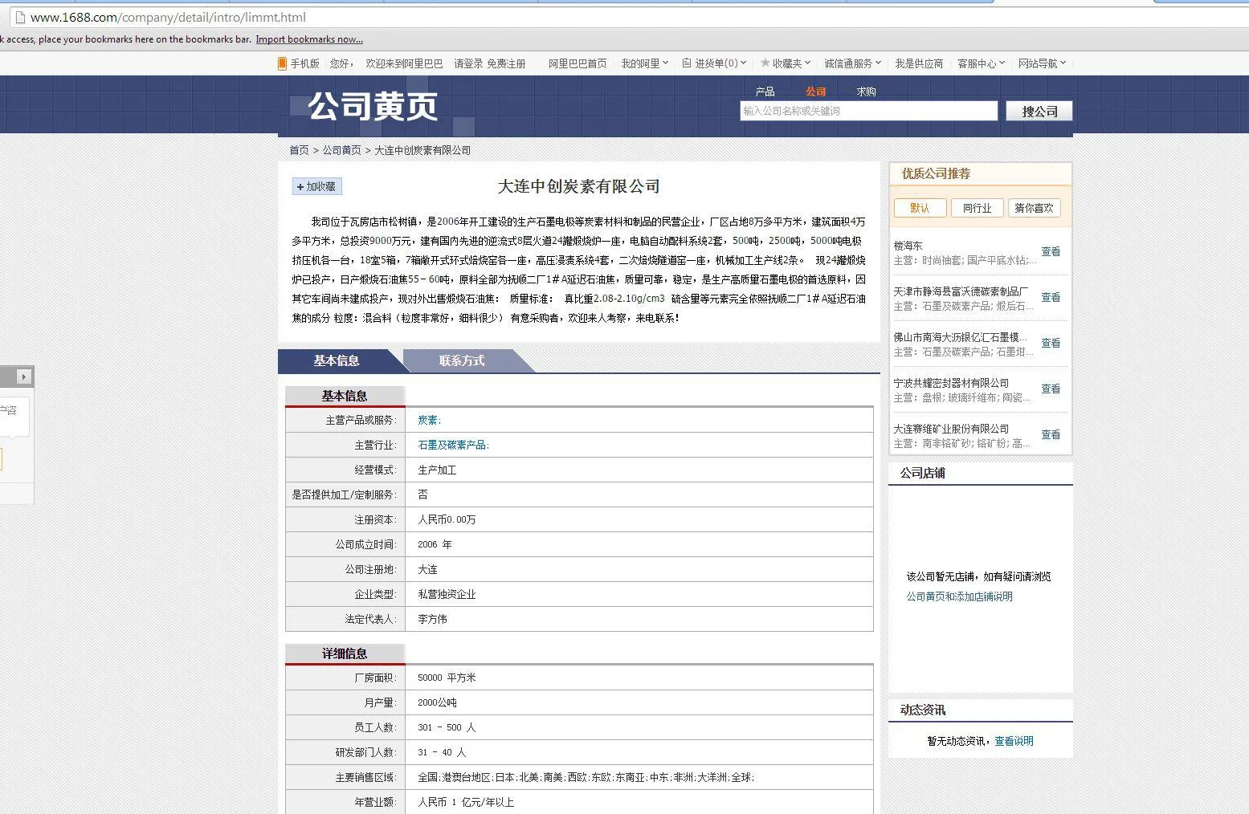This screenshot has width=1249, height=814.
Task: Click 查看 for 宁波共耀密封器材有限公司
Action: pos(1051,389)
